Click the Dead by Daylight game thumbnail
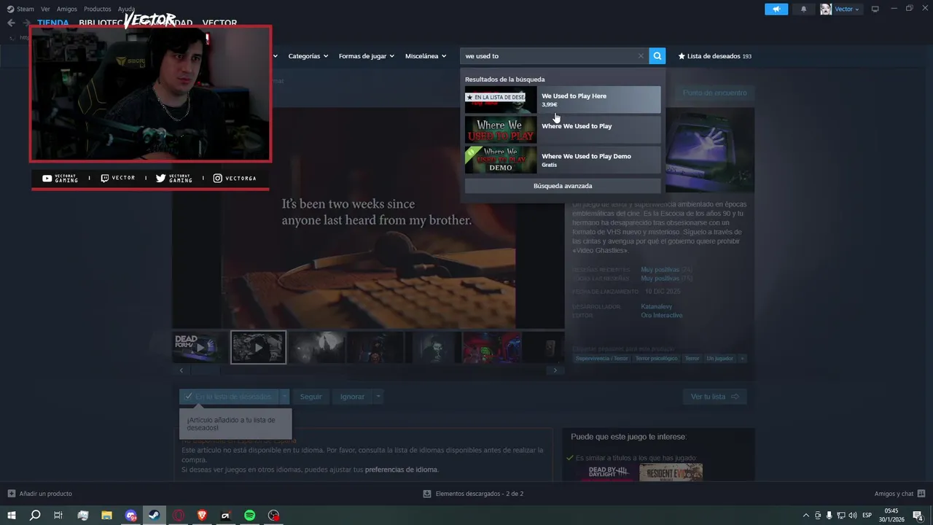Screen dimensions: 933x525 [x=608, y=472]
